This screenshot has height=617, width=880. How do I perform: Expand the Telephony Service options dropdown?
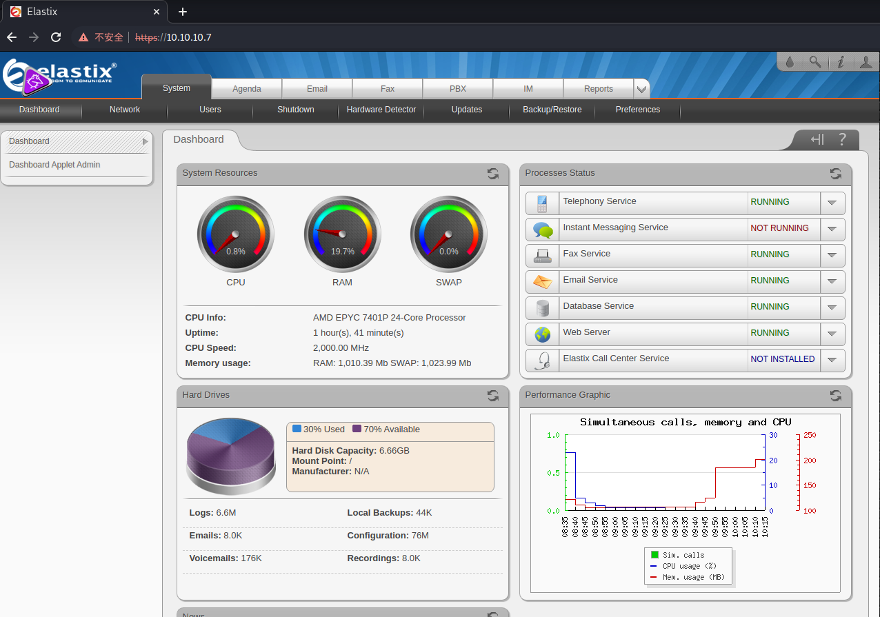(832, 203)
